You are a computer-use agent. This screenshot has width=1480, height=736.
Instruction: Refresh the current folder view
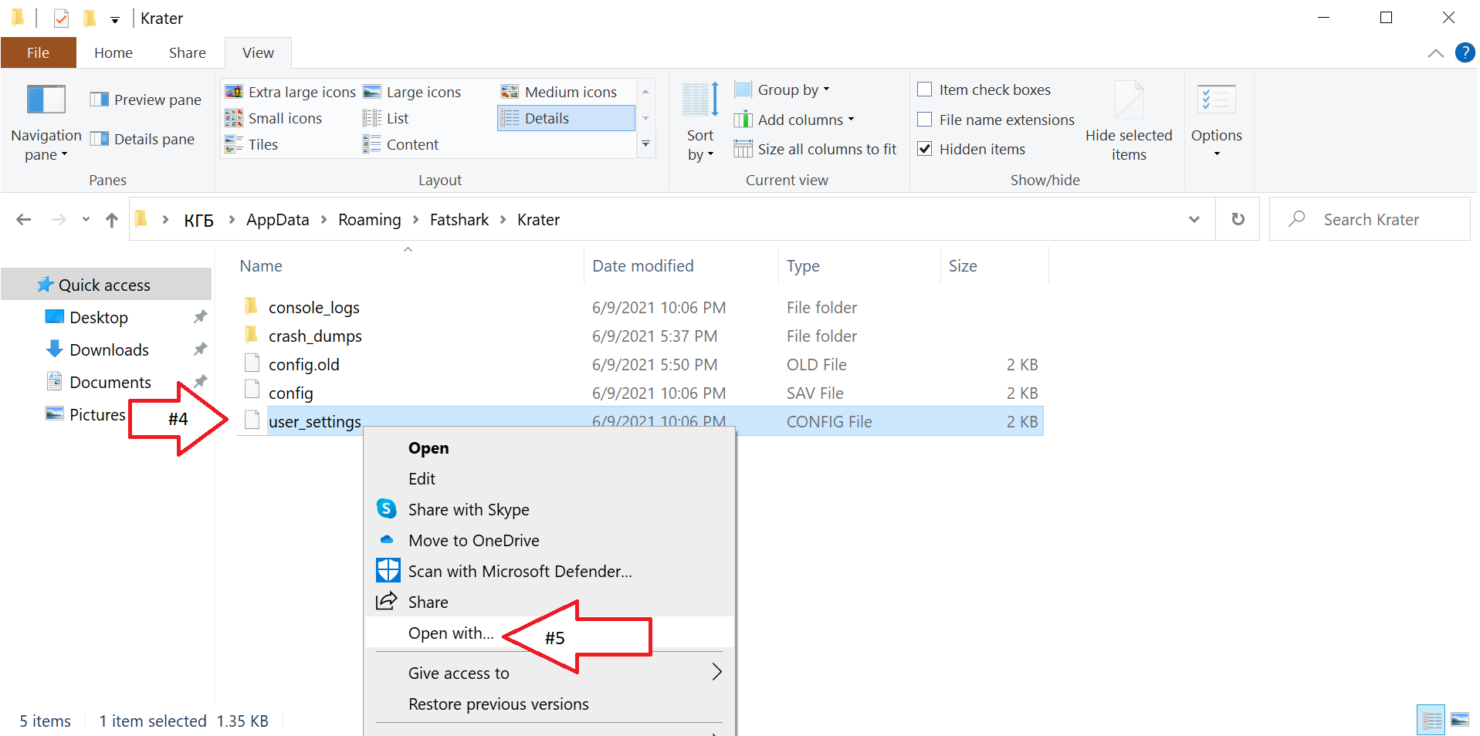[1238, 219]
